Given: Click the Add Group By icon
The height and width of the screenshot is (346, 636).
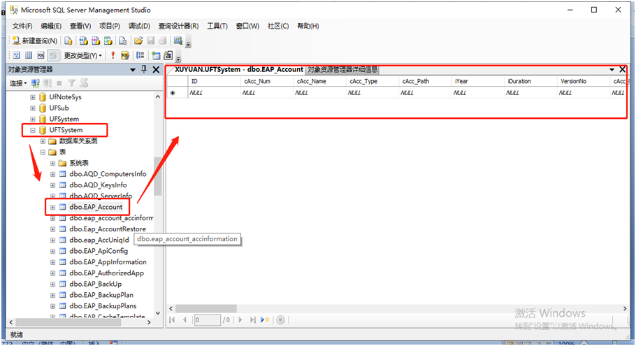Looking at the screenshot, I should [x=140, y=55].
